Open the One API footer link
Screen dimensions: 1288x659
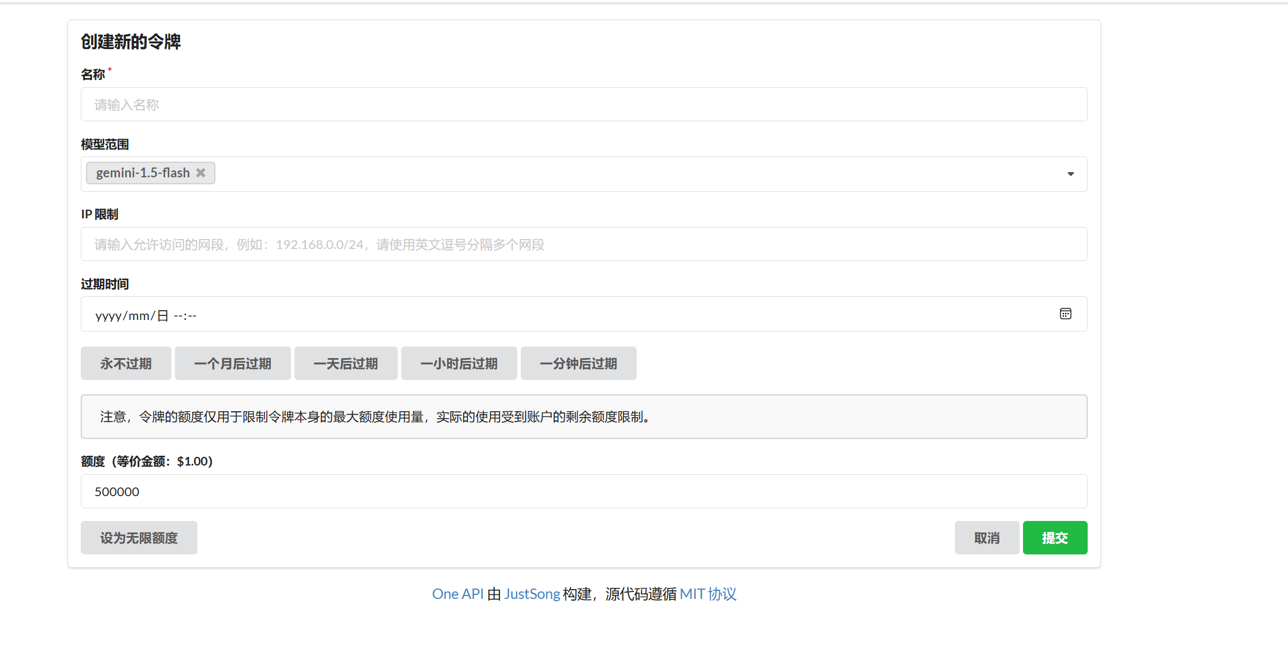pos(457,594)
